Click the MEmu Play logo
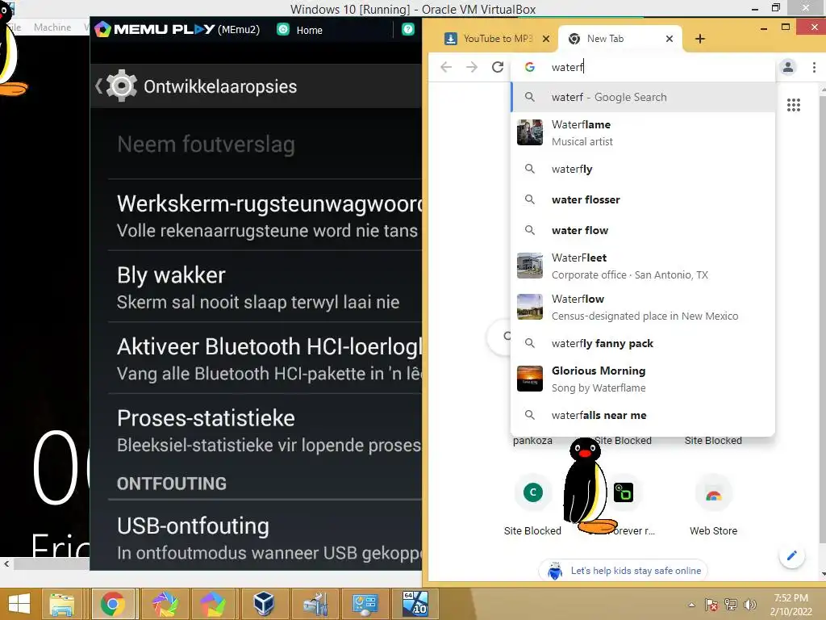This screenshot has height=620, width=826. click(154, 30)
